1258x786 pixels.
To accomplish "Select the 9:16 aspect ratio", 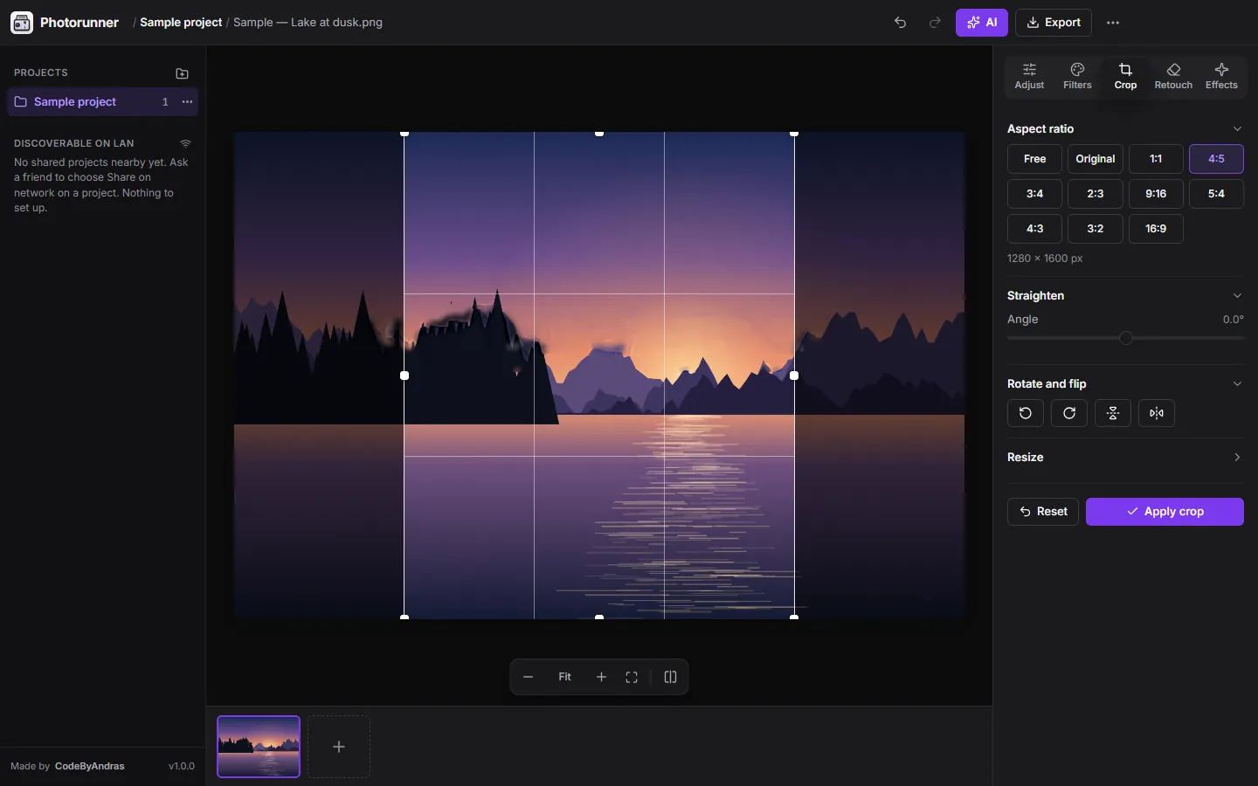I will click(1156, 194).
